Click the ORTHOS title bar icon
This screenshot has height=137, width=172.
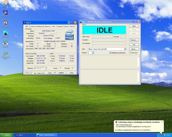coord(81,22)
